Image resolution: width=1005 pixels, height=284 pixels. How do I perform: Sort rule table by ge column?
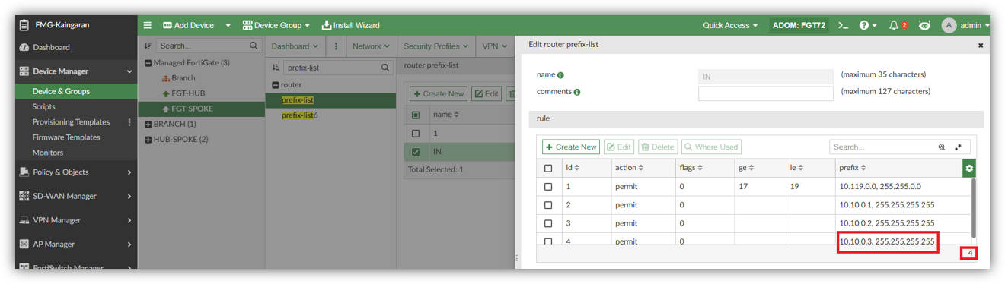(x=751, y=168)
